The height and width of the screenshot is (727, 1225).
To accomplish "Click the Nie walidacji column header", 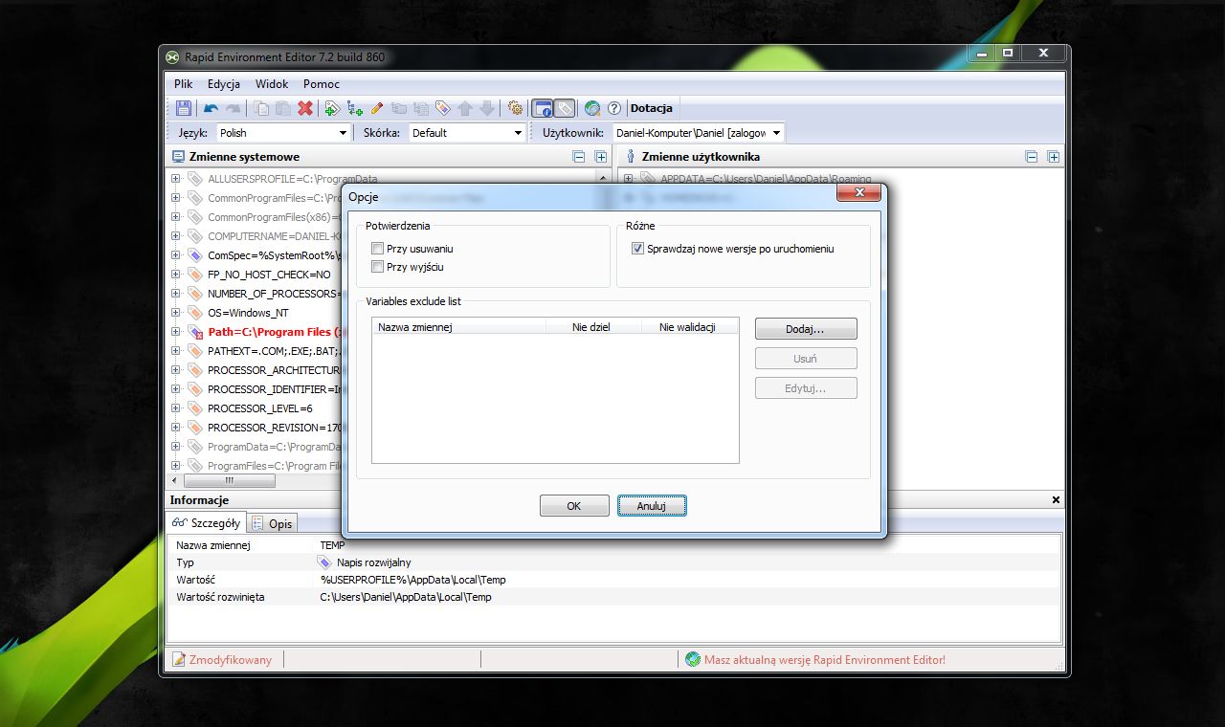I will 688,326.
